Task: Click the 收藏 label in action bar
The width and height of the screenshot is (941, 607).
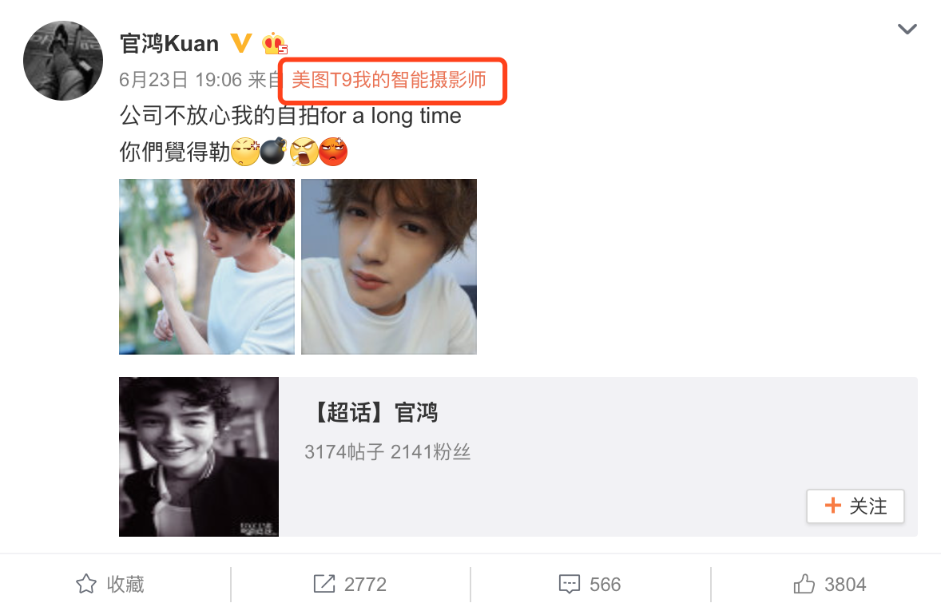Action: [x=125, y=584]
